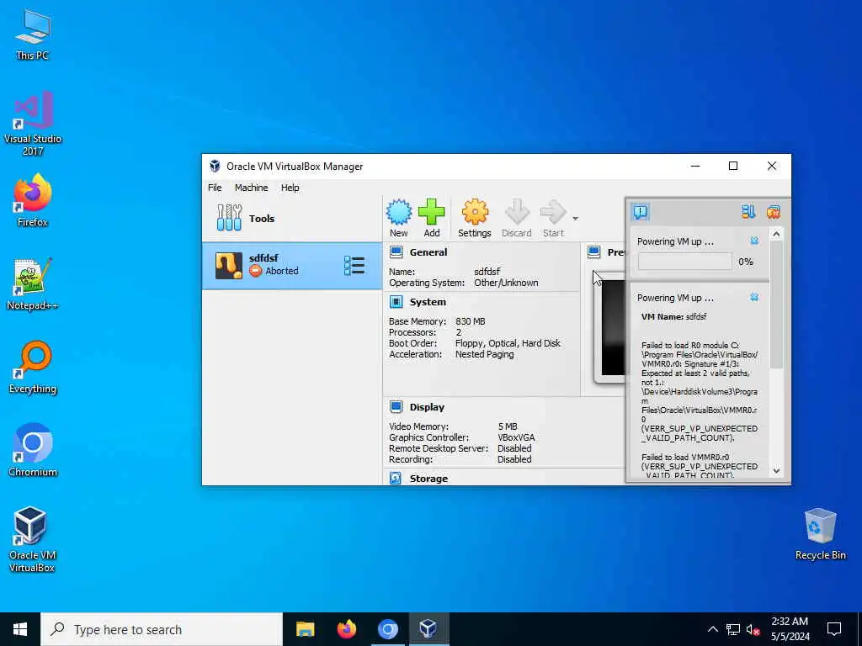Click the 'Other/Unknown' operating system value

coord(506,283)
